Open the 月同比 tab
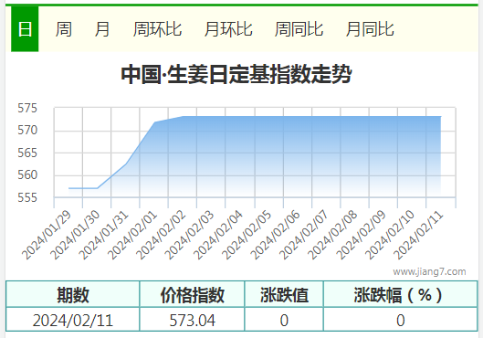This screenshot has width=483, height=338. [x=370, y=29]
